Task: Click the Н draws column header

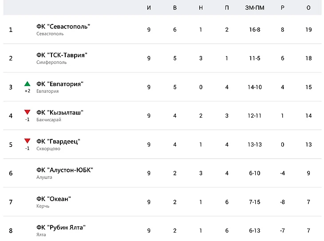Action: (201, 8)
